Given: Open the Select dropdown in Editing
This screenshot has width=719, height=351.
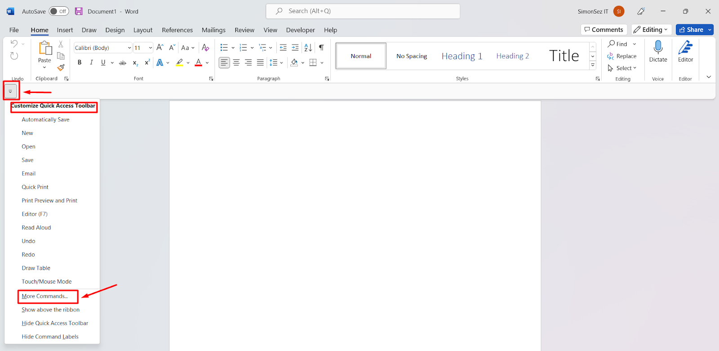Looking at the screenshot, I should click(622, 68).
